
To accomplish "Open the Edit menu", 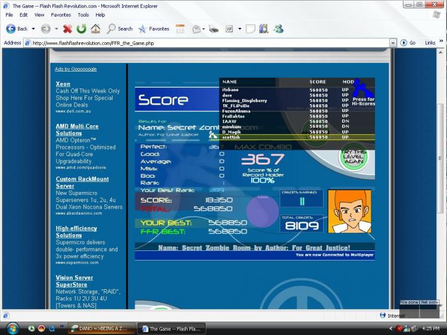I will pos(23,15).
